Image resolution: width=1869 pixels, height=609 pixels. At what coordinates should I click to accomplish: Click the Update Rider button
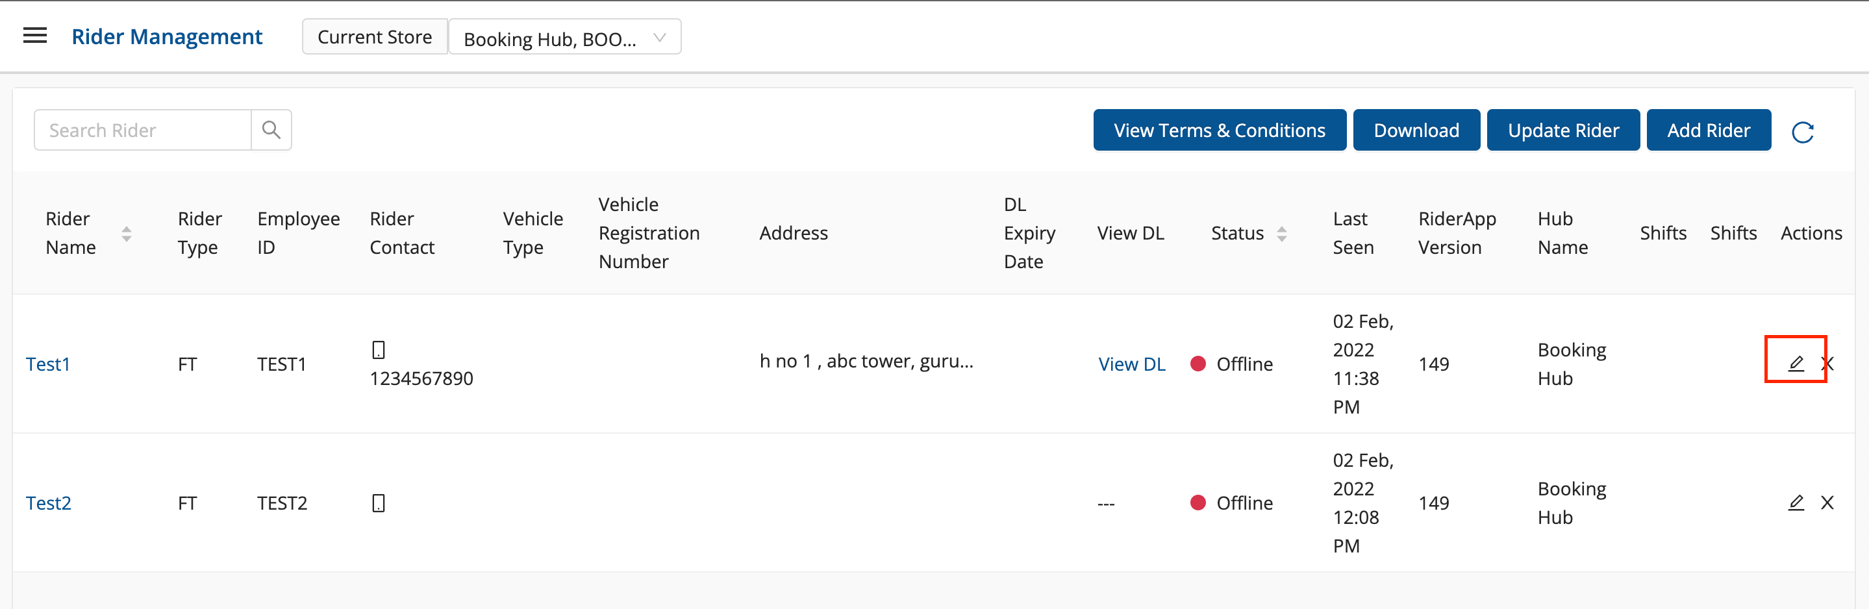(x=1563, y=130)
